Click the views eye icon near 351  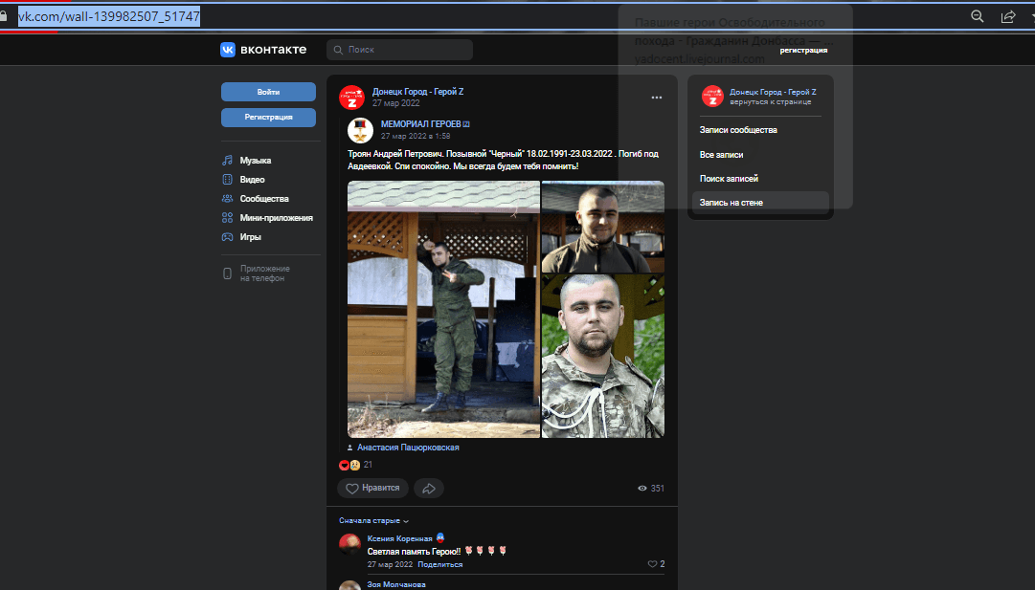click(x=642, y=489)
